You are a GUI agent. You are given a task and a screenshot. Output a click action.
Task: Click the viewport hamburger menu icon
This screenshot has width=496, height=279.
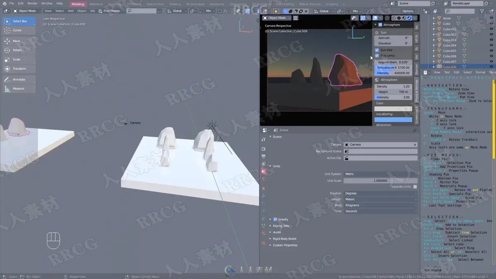coord(296,18)
